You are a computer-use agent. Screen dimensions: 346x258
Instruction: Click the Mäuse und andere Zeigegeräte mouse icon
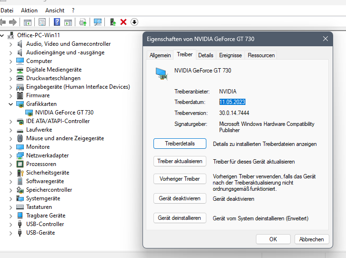[20, 138]
